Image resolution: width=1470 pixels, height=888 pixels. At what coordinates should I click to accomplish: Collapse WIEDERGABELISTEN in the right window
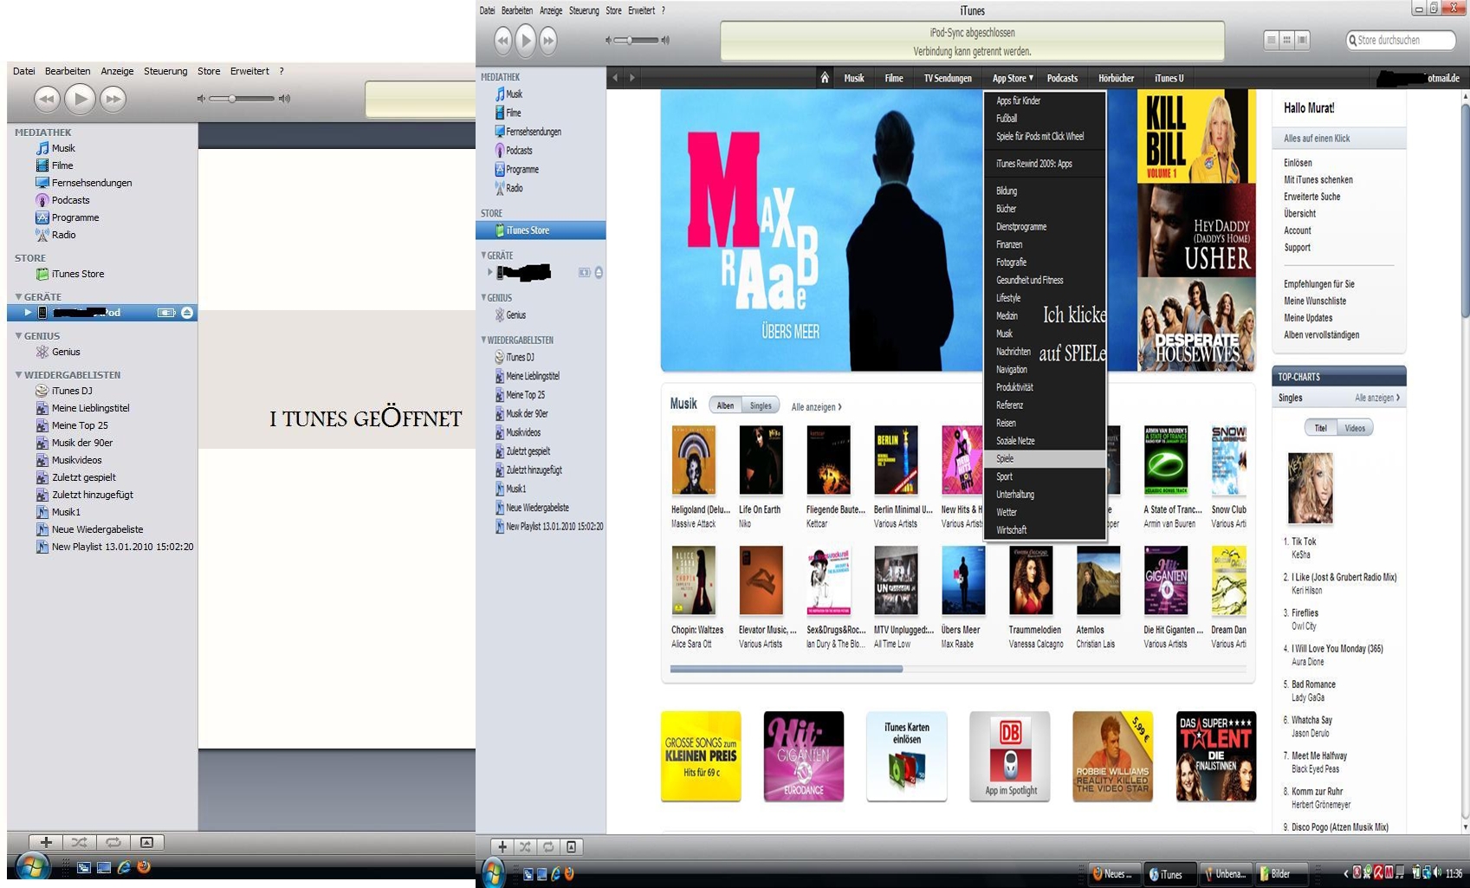pyautogui.click(x=483, y=340)
